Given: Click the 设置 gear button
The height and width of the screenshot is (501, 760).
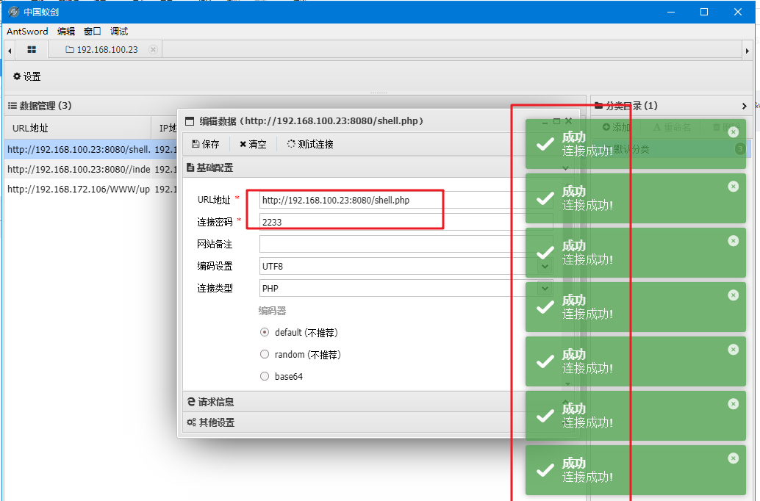Looking at the screenshot, I should point(26,76).
